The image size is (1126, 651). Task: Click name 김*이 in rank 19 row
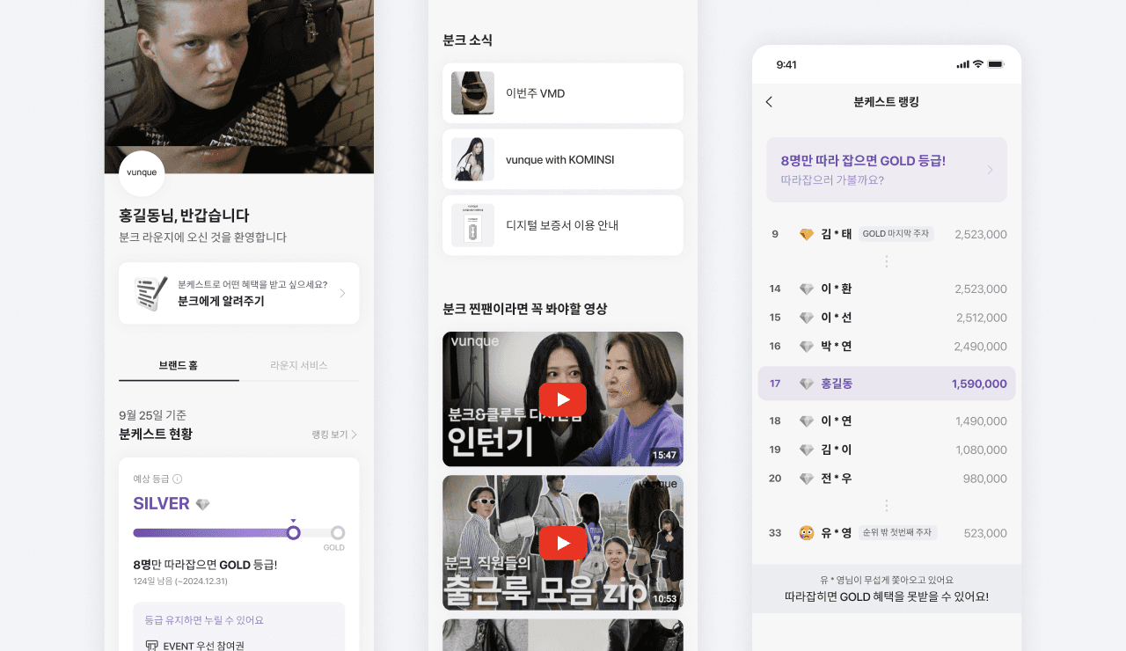(837, 450)
